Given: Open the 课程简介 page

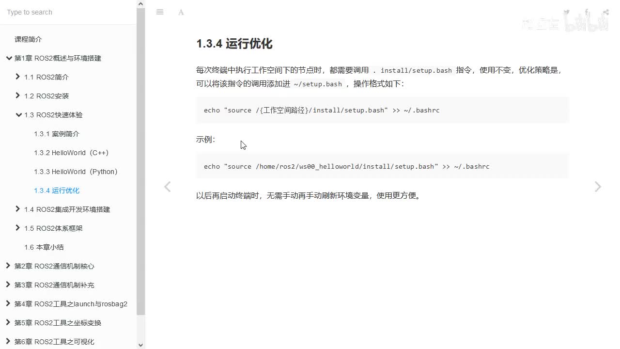Looking at the screenshot, I should coord(28,39).
